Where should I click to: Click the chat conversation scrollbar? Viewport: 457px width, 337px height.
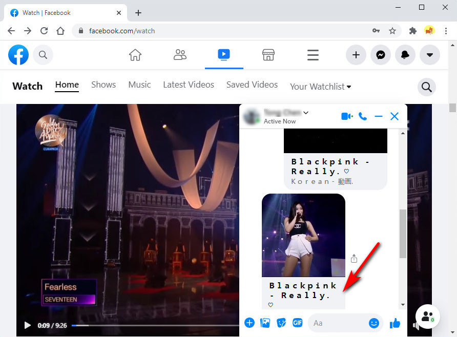403,234
